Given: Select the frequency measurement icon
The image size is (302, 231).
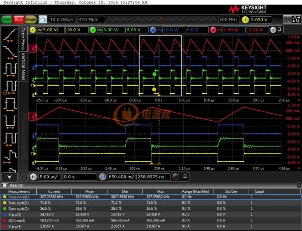Looking at the screenshot, I should (x=10, y=88).
